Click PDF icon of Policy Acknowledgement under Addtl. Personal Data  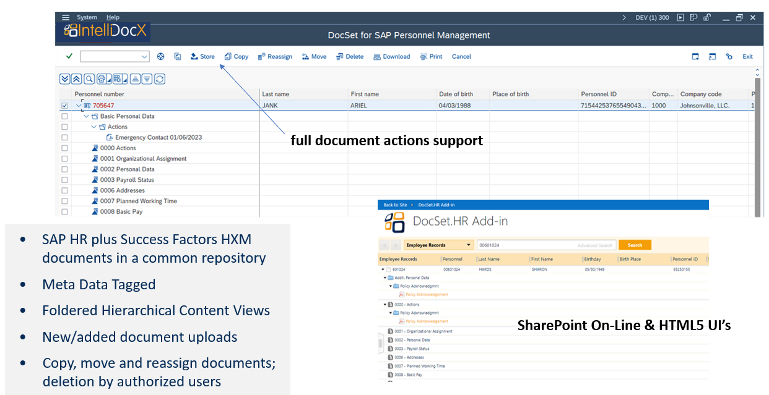(401, 294)
